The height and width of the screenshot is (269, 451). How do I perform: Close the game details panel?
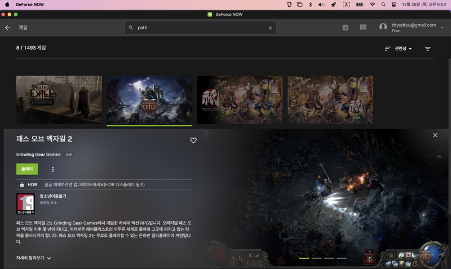(x=435, y=135)
